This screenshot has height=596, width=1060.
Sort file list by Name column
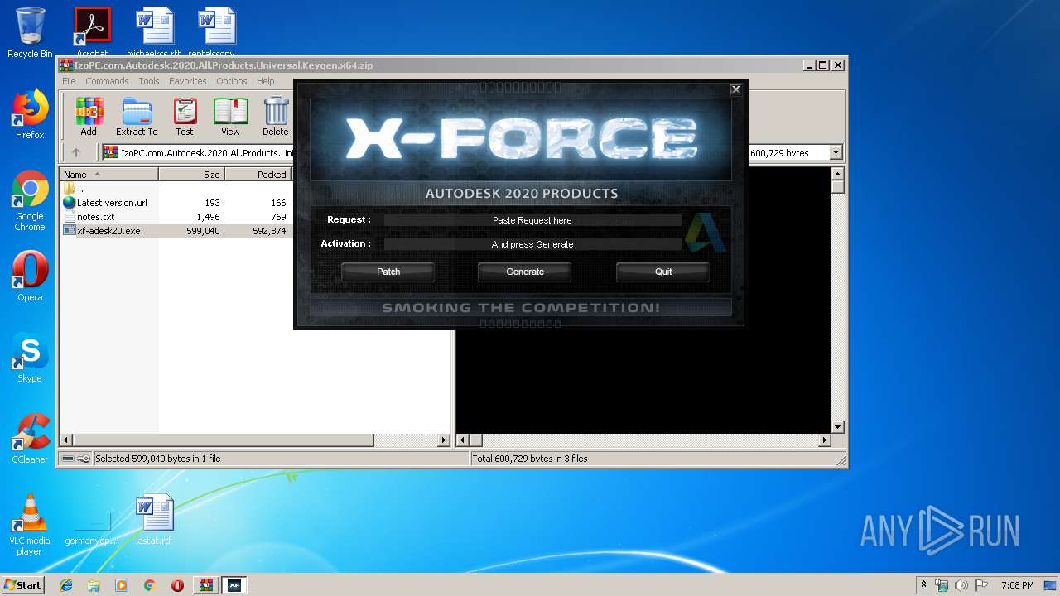coord(108,175)
